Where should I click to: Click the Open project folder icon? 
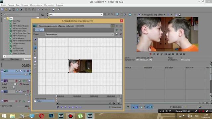[6, 10]
